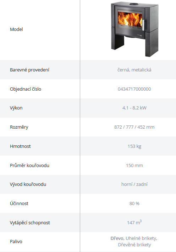The width and height of the screenshot is (176, 252).
Task: Select the 147 m³ heating capacity value
Action: point(134,222)
